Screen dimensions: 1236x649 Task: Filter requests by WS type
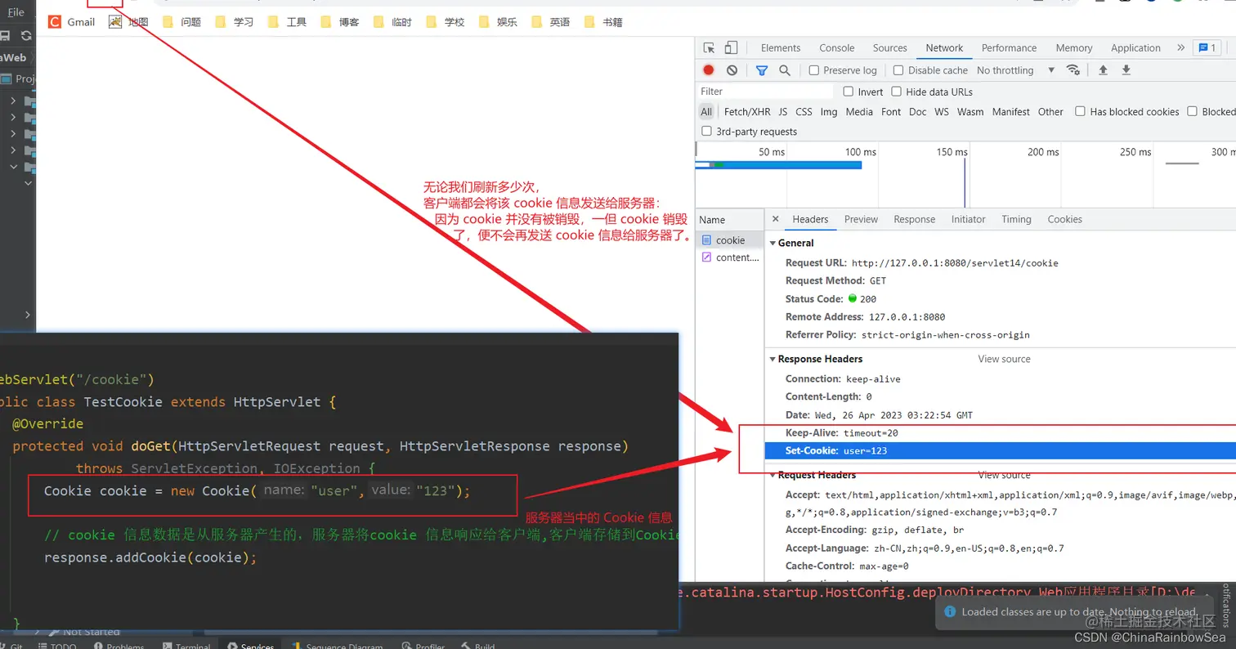942,112
